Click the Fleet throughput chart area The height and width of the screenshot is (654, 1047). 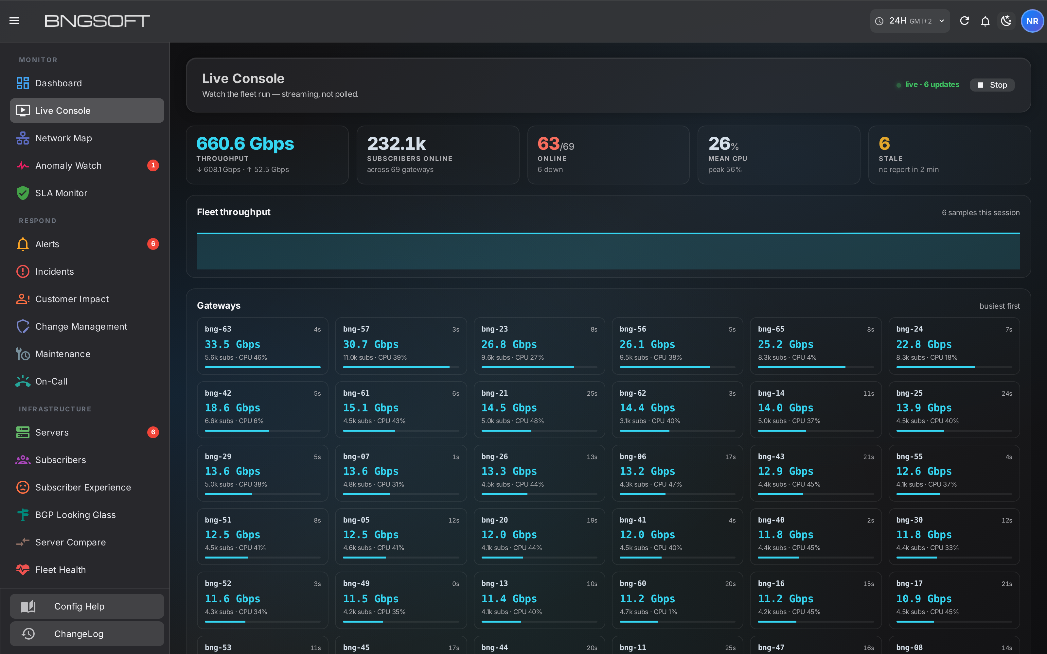[x=608, y=251]
